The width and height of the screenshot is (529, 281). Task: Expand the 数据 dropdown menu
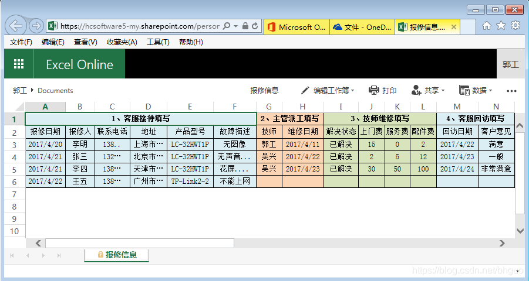(x=490, y=91)
